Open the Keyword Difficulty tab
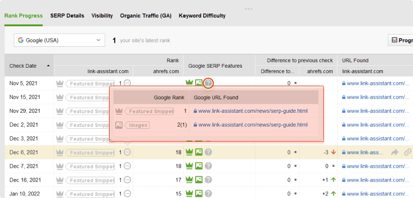The height and width of the screenshot is (198, 413). pos(202,16)
